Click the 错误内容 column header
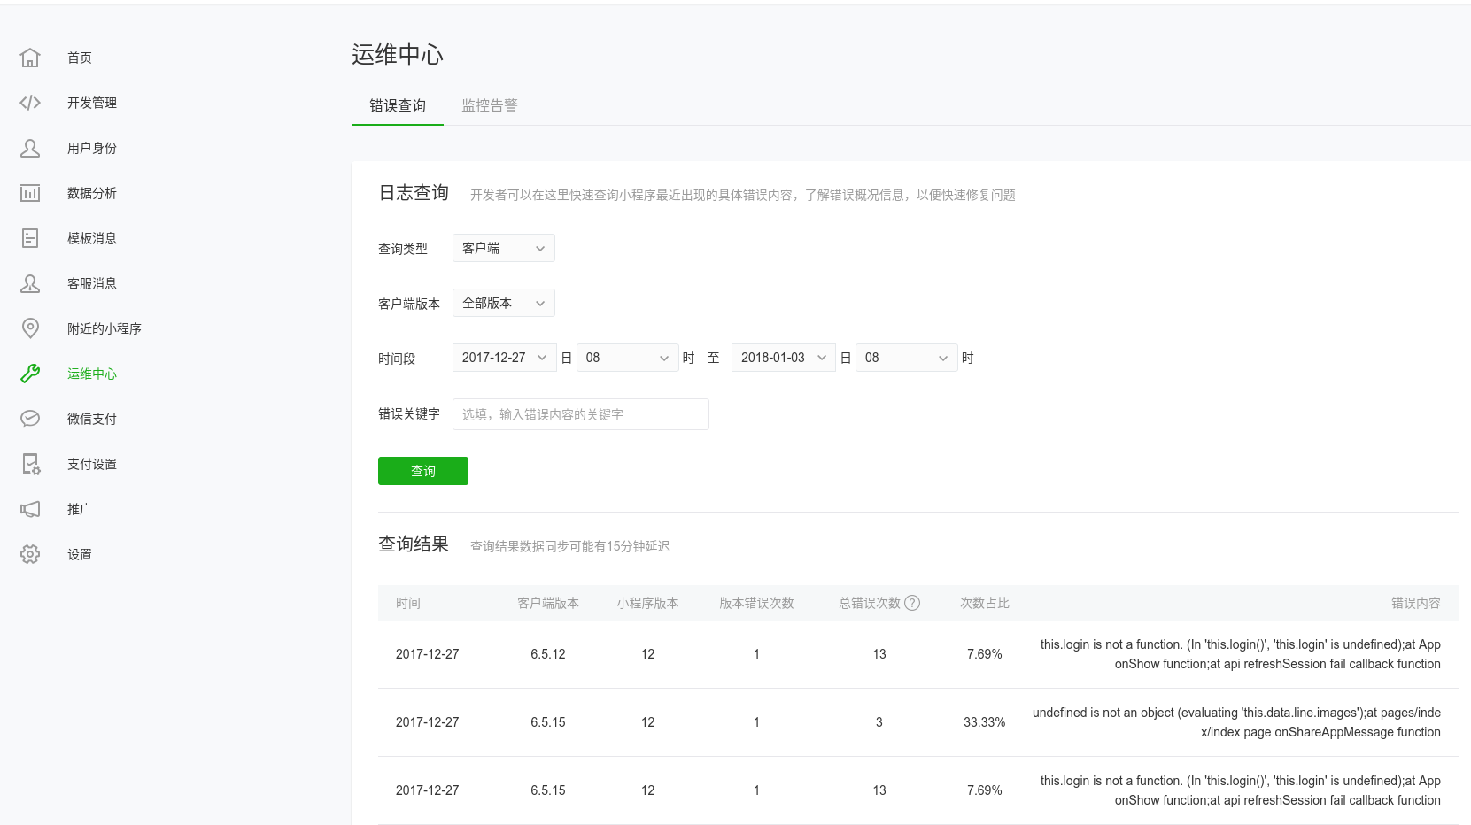 point(1416,603)
